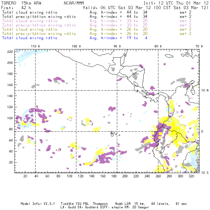Screen dimensions: 210x210
Task: Click the blue "Total cloud mixing ratio" legend entry
Action: pyautogui.click(x=30, y=38)
